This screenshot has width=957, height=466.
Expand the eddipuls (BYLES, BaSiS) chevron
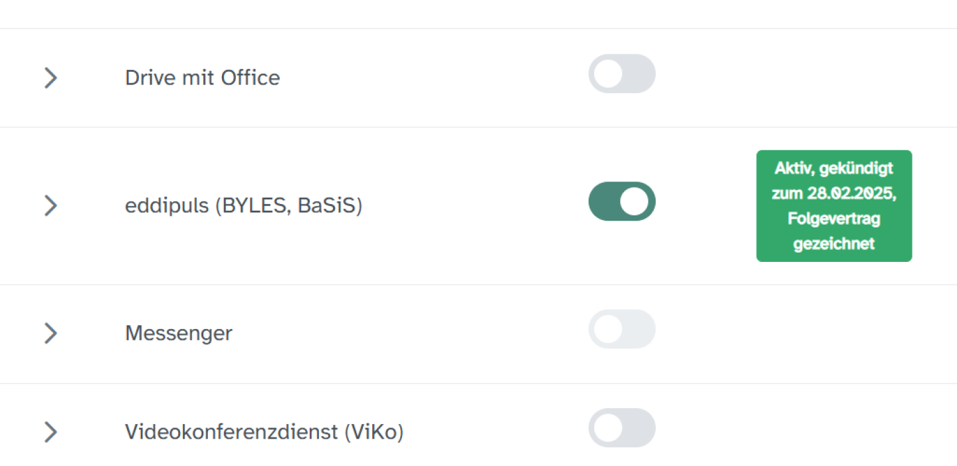point(51,205)
